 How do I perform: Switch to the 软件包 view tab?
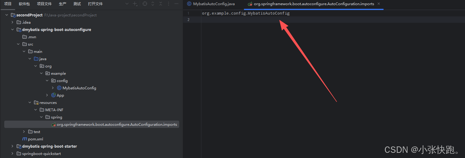[24, 4]
